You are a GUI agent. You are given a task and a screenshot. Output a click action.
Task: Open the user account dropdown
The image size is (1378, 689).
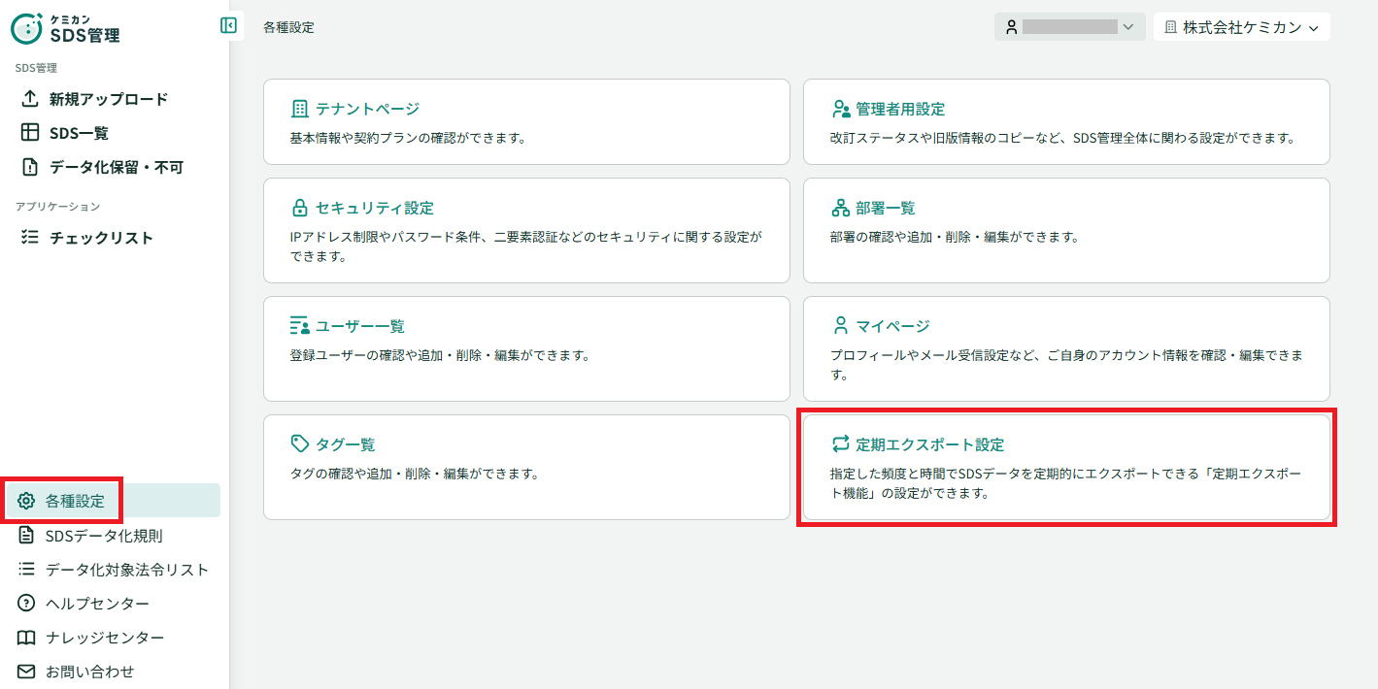1069,27
